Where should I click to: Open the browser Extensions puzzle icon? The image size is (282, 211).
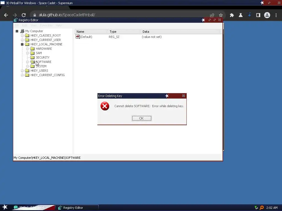point(232,15)
